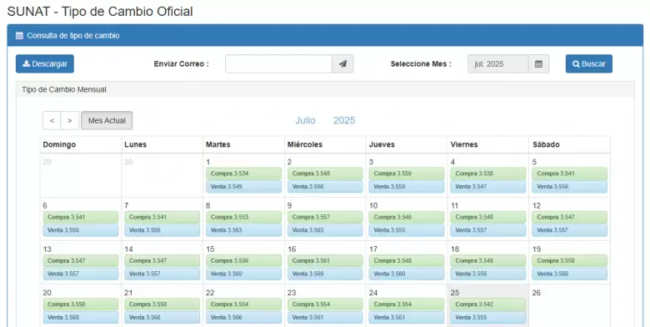Focus the Enviar Correo email input field
Screen dimensions: 650x327
pos(278,64)
